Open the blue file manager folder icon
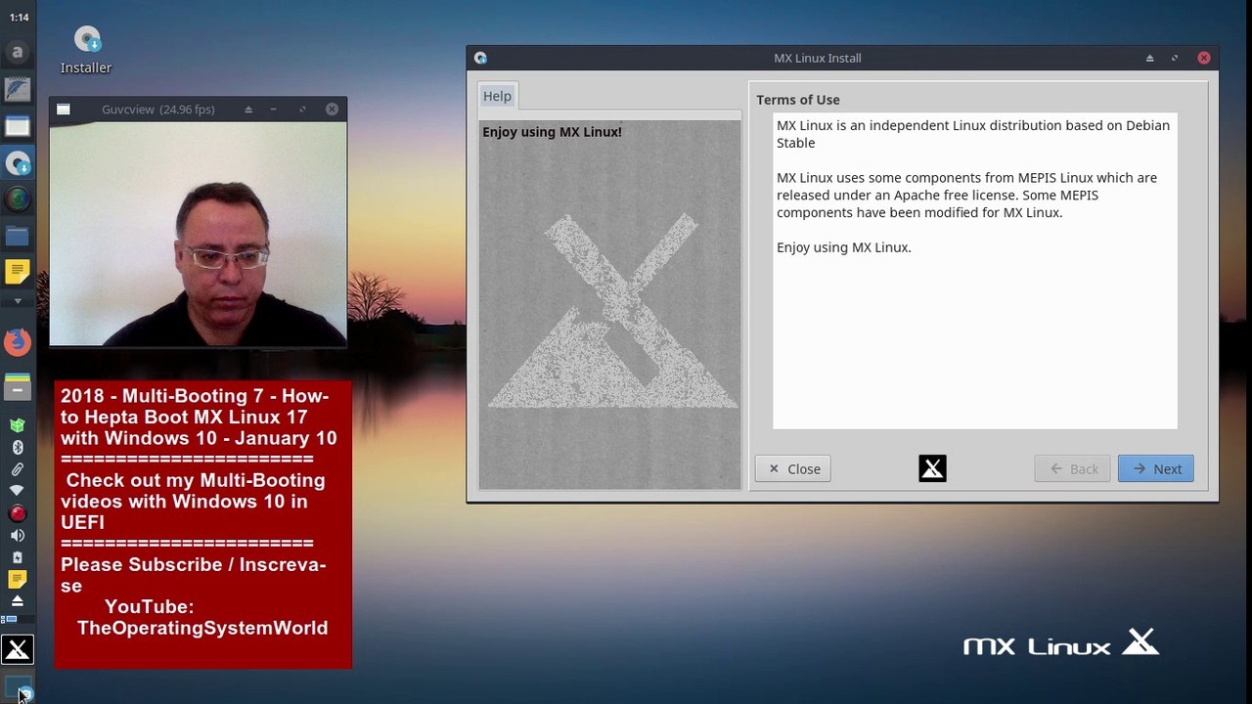 pos(18,236)
